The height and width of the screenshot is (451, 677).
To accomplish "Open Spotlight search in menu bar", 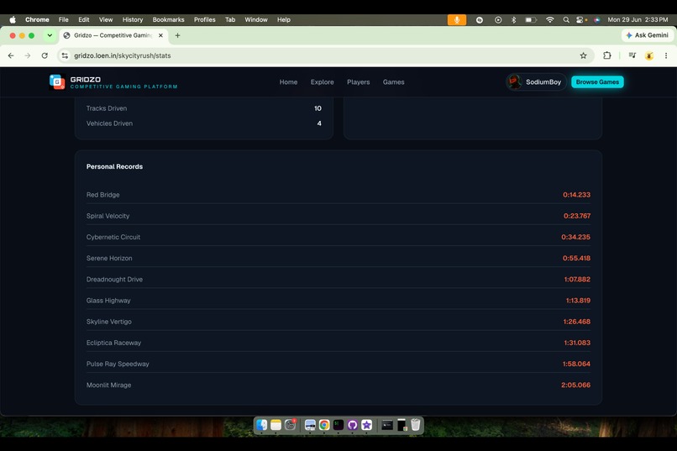I will pyautogui.click(x=566, y=19).
